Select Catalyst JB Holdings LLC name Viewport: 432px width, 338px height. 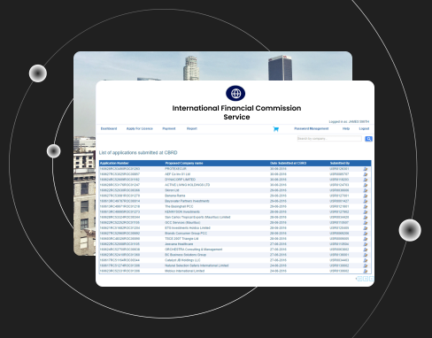[182, 260]
